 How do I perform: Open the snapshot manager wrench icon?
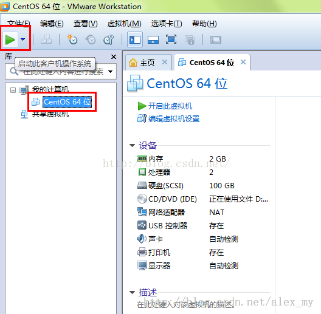pyautogui.click(x=108, y=39)
